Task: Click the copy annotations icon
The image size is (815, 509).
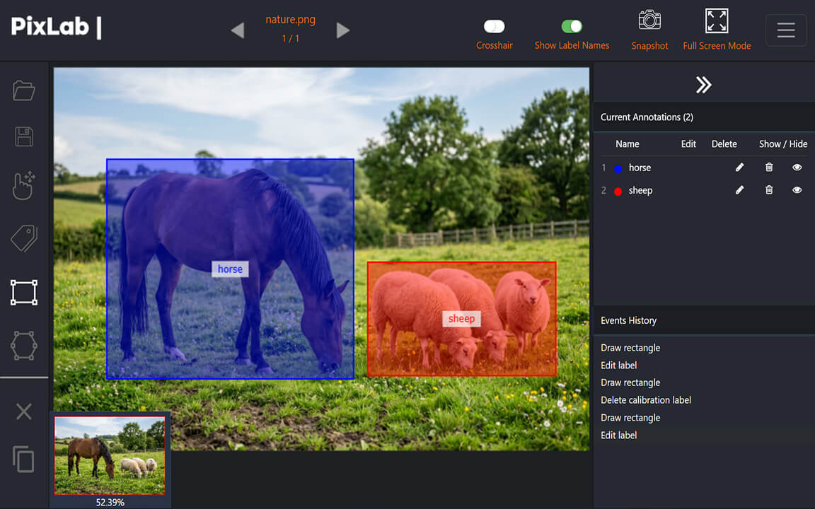Action: point(24,459)
